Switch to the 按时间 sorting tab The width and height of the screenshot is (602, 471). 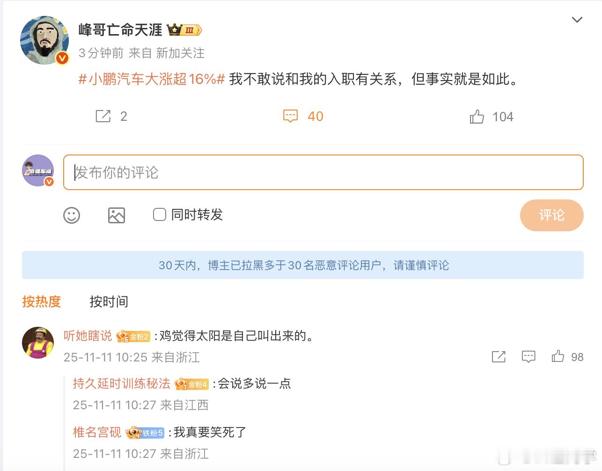[108, 302]
